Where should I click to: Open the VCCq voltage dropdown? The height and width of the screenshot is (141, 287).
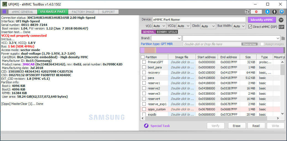(184, 26)
